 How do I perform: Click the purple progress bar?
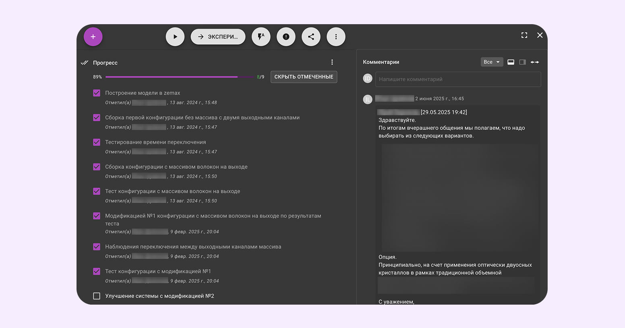[179, 77]
